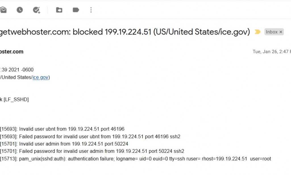The height and width of the screenshot is (175, 291).
Task: Select the Snooze icon
Action: pyautogui.click(x=19, y=10)
